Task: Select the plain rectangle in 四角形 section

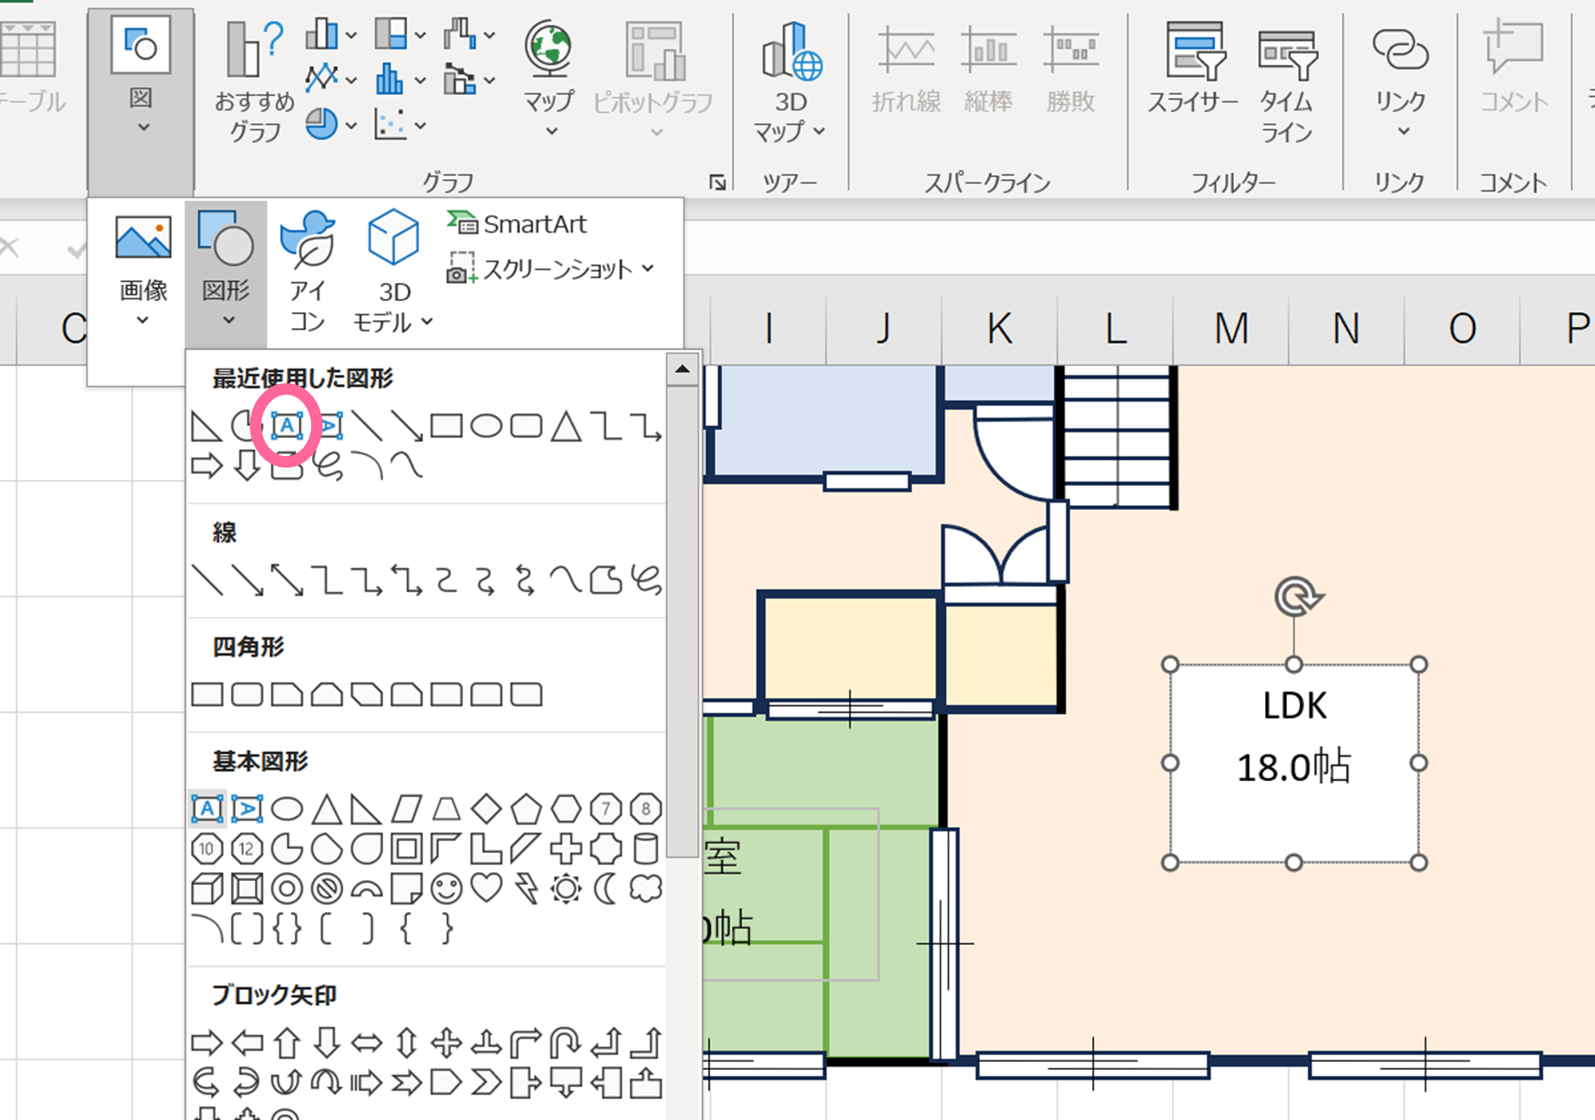Action: click(x=207, y=695)
